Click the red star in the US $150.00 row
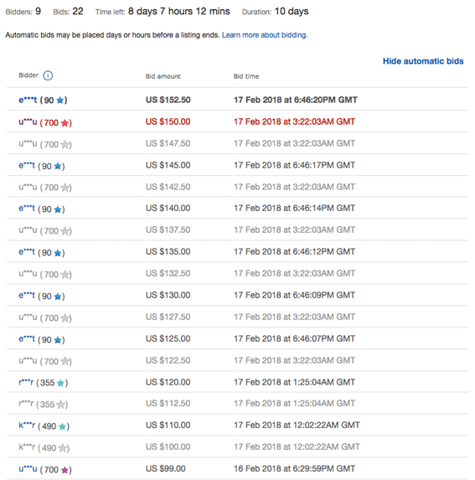The image size is (475, 480). (x=65, y=123)
